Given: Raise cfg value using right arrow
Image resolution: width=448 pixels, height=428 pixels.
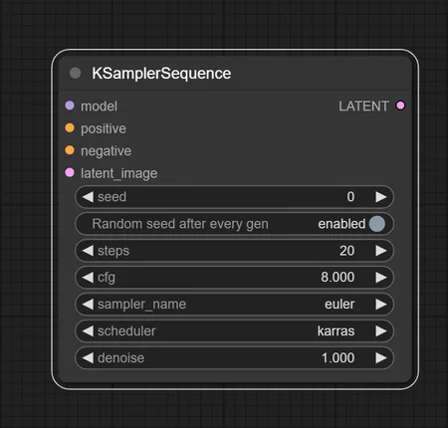Looking at the screenshot, I should click(x=381, y=278).
